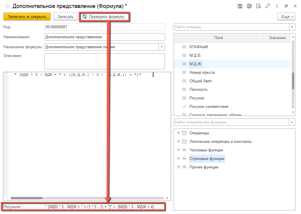The height and width of the screenshot is (214, 301).
Task: Click the Значение column header
Action: coord(277,38)
